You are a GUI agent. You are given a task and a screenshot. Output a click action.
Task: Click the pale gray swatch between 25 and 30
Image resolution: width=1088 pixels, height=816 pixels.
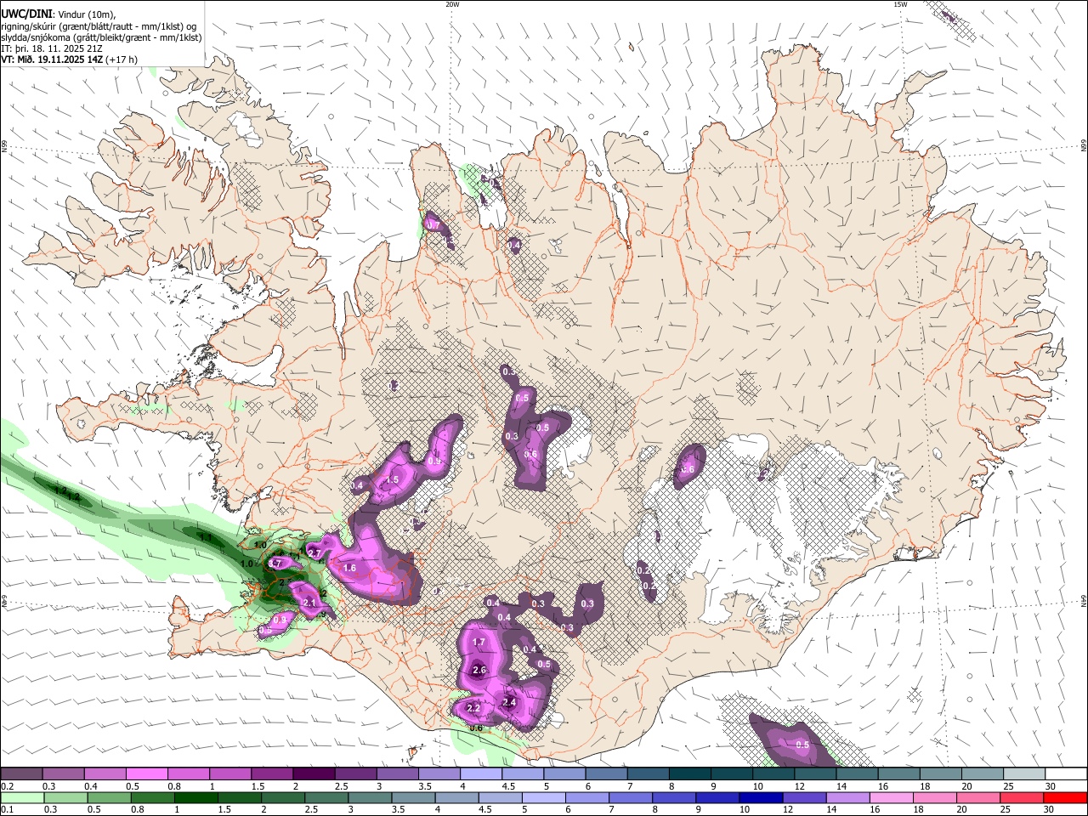click(1024, 774)
